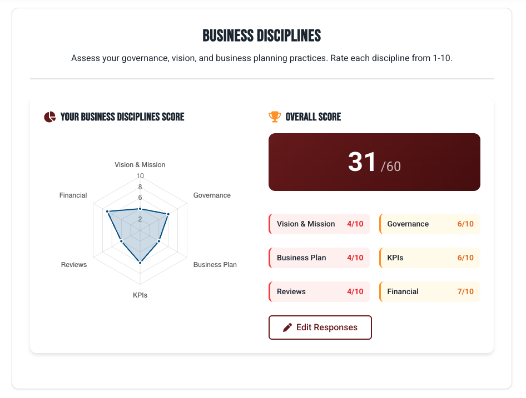Select the Vision & Mission 4/10 score card

319,224
